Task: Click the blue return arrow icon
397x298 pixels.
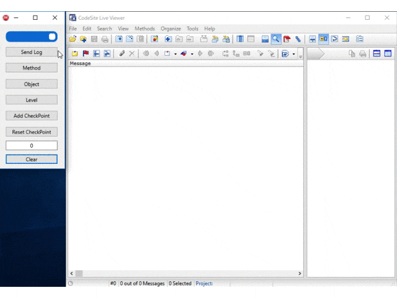Action: [334, 39]
